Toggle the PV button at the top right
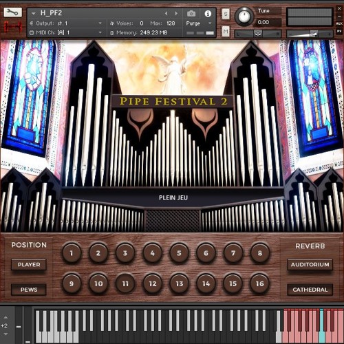 (x=339, y=32)
